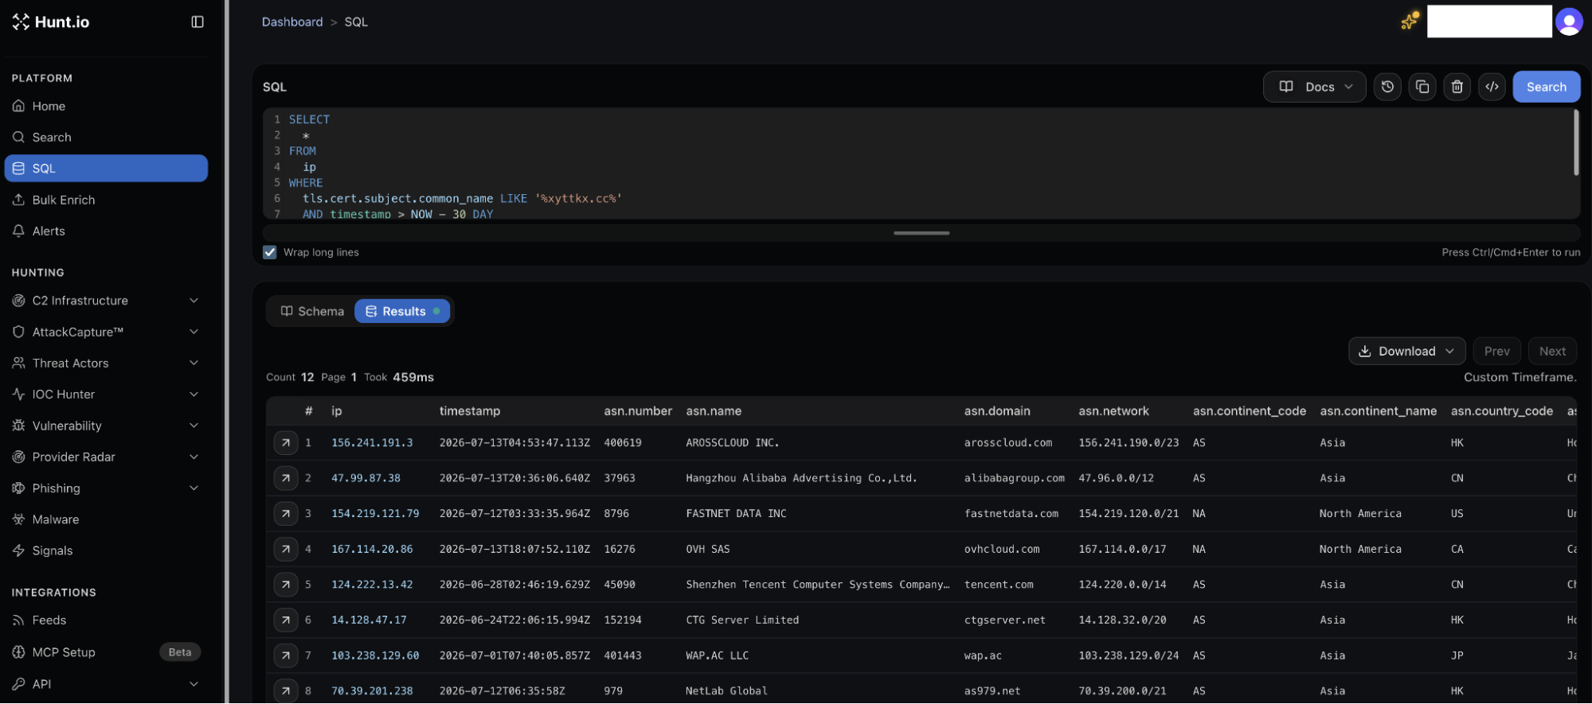Open the user profile avatar
The width and height of the screenshot is (1592, 704).
(1569, 21)
